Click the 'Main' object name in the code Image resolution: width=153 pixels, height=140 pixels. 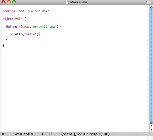point(19,19)
